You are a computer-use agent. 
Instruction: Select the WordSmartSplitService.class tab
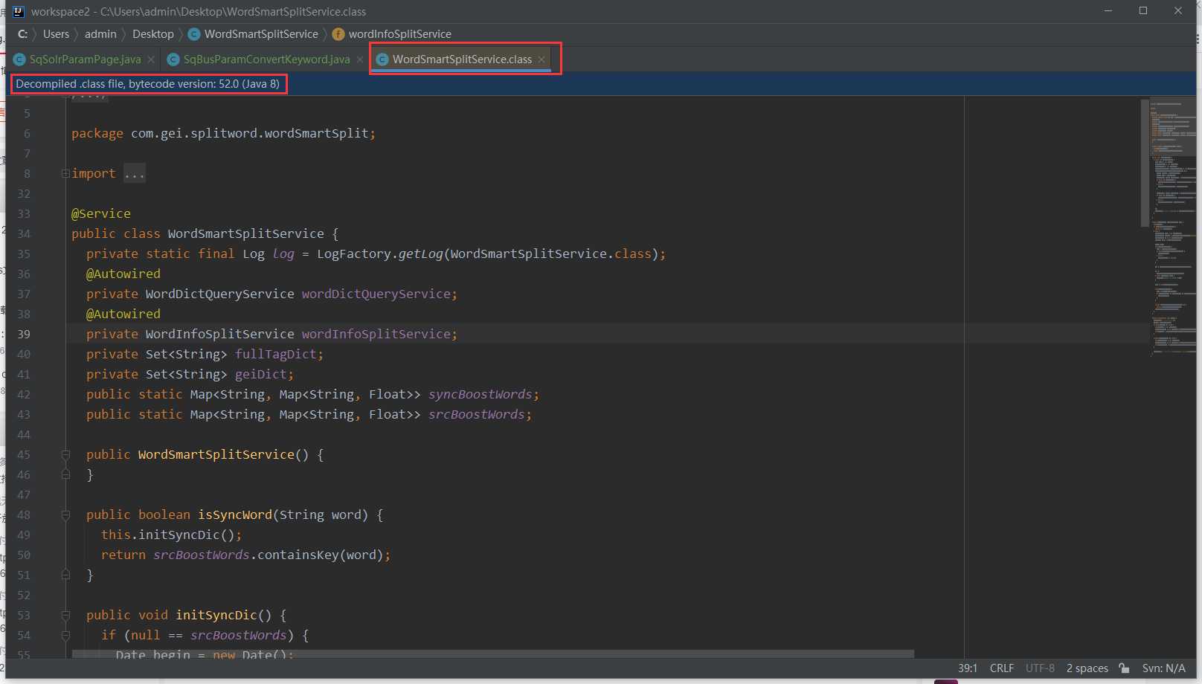point(462,59)
